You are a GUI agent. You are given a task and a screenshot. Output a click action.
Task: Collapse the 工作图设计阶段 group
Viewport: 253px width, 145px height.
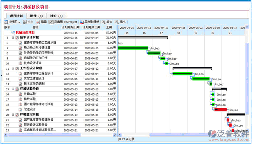tap(13, 69)
